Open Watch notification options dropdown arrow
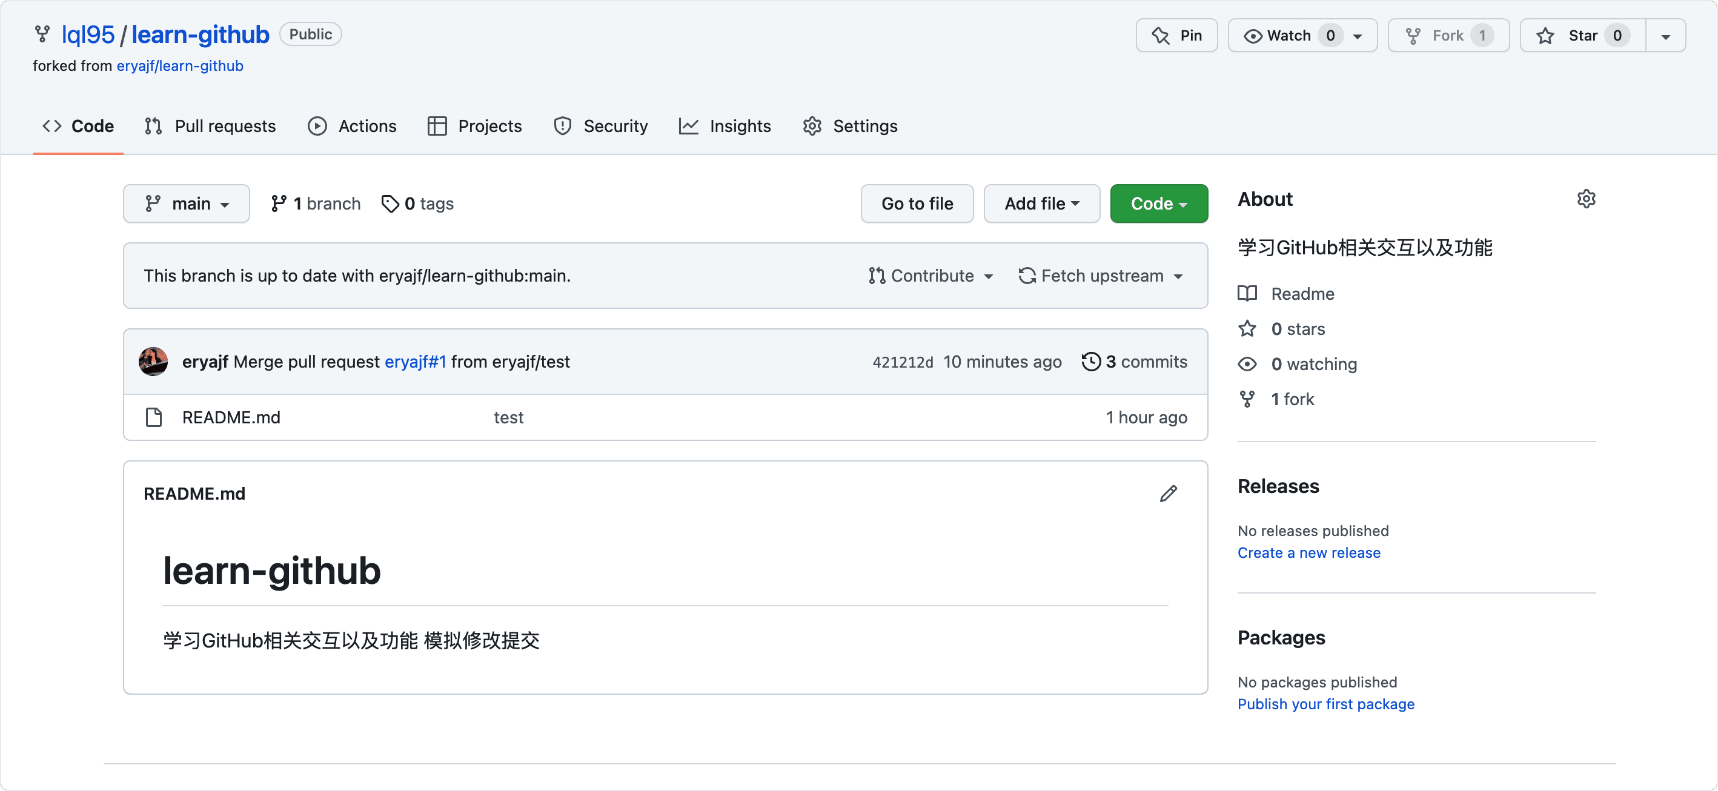Image resolution: width=1718 pixels, height=791 pixels. coord(1358,36)
